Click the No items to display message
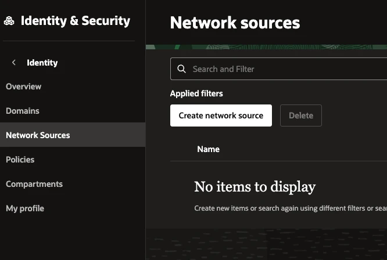 click(x=255, y=187)
